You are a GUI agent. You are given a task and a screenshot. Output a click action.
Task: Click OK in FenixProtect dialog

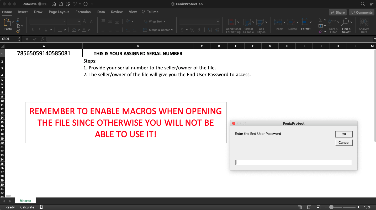coord(344,134)
